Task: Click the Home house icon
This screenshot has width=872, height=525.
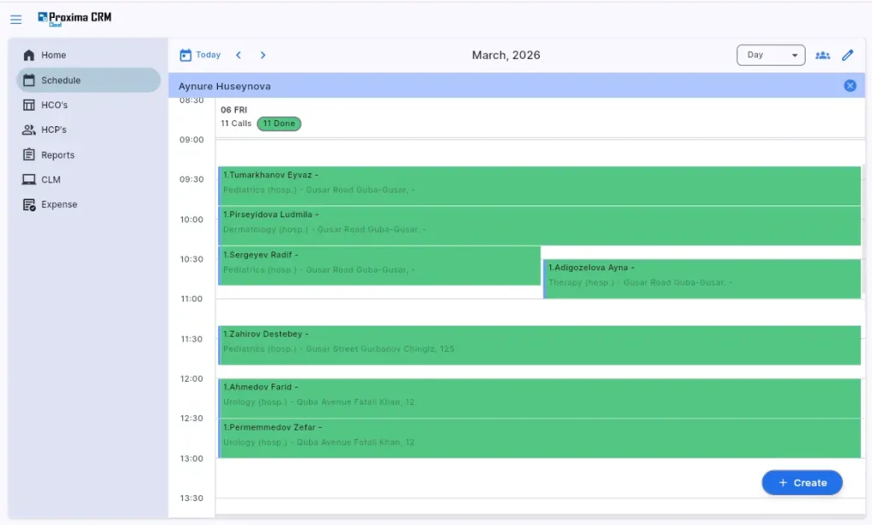Action: tap(29, 55)
